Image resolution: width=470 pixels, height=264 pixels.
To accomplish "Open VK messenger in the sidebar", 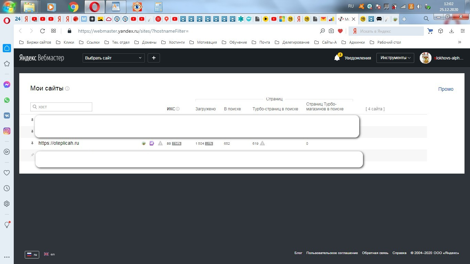I will pos(7,115).
